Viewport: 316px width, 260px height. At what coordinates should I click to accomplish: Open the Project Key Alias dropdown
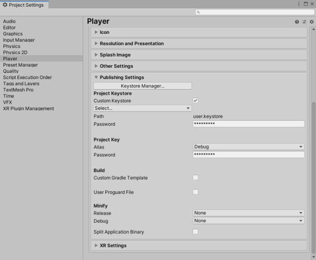click(x=248, y=147)
